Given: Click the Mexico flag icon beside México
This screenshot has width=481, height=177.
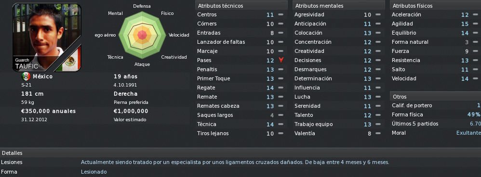Looking at the screenshot, I should click(x=26, y=76).
